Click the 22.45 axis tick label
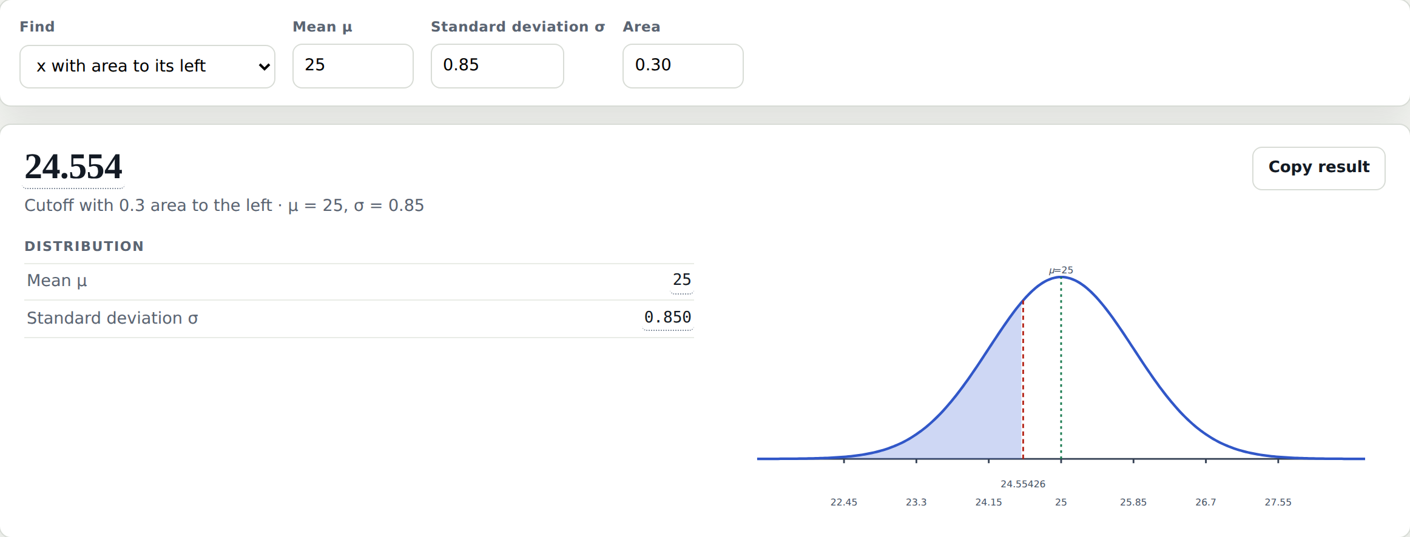The image size is (1410, 537). (844, 502)
